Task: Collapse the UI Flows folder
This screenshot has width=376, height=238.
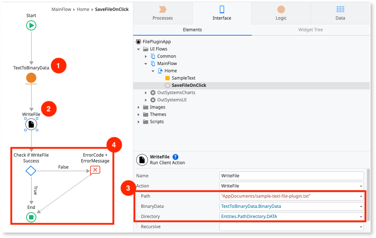Action: point(139,49)
